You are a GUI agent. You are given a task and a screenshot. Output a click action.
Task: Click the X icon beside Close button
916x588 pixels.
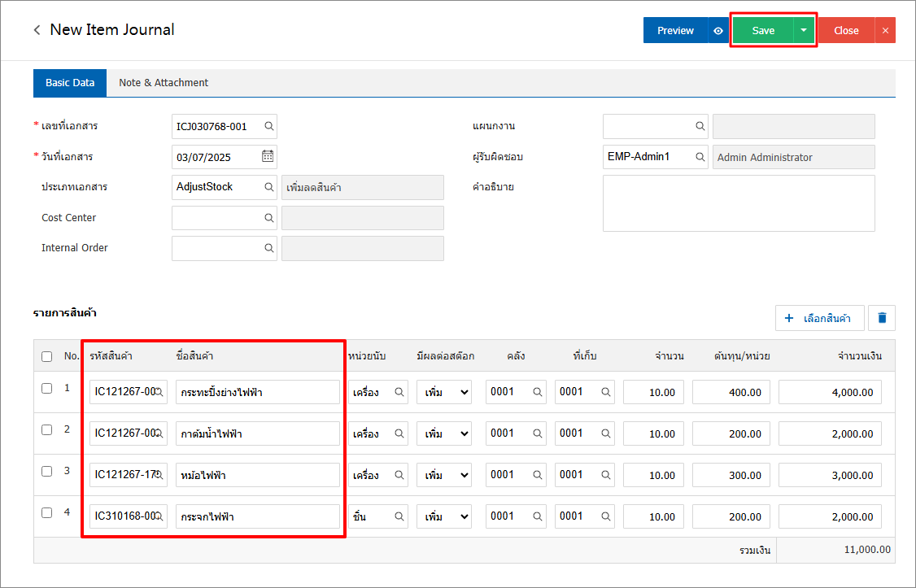pyautogui.click(x=885, y=30)
